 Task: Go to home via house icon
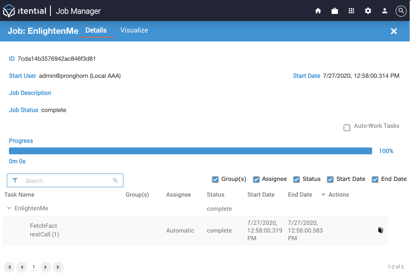tap(318, 11)
